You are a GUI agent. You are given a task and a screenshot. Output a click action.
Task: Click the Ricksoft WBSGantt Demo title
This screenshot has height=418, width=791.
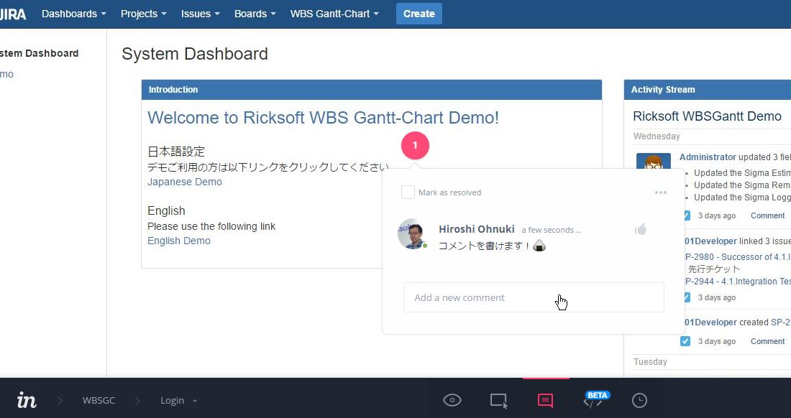click(707, 116)
